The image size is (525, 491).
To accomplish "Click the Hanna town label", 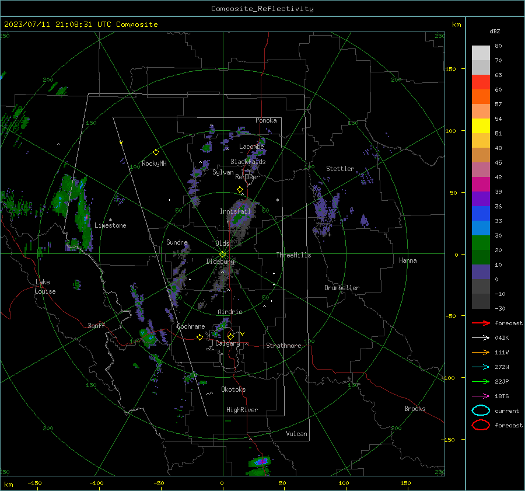I will 408,260.
